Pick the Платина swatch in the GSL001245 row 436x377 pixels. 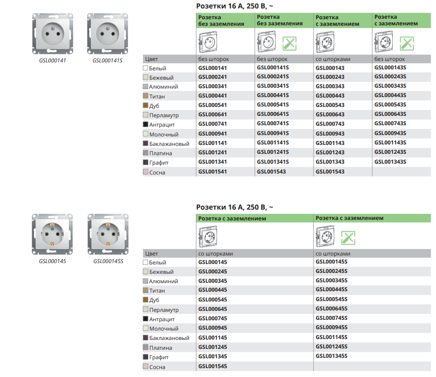[145, 347]
